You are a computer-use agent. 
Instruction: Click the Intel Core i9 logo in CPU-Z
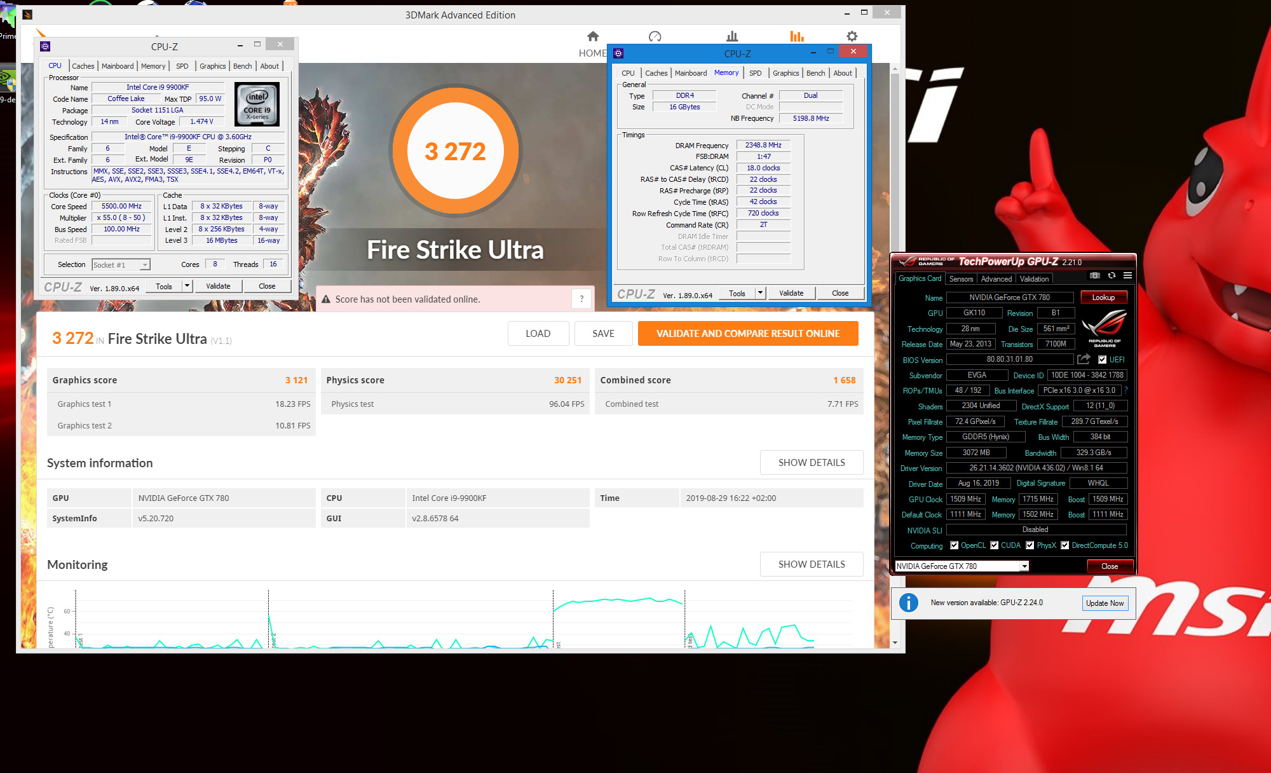pos(257,104)
